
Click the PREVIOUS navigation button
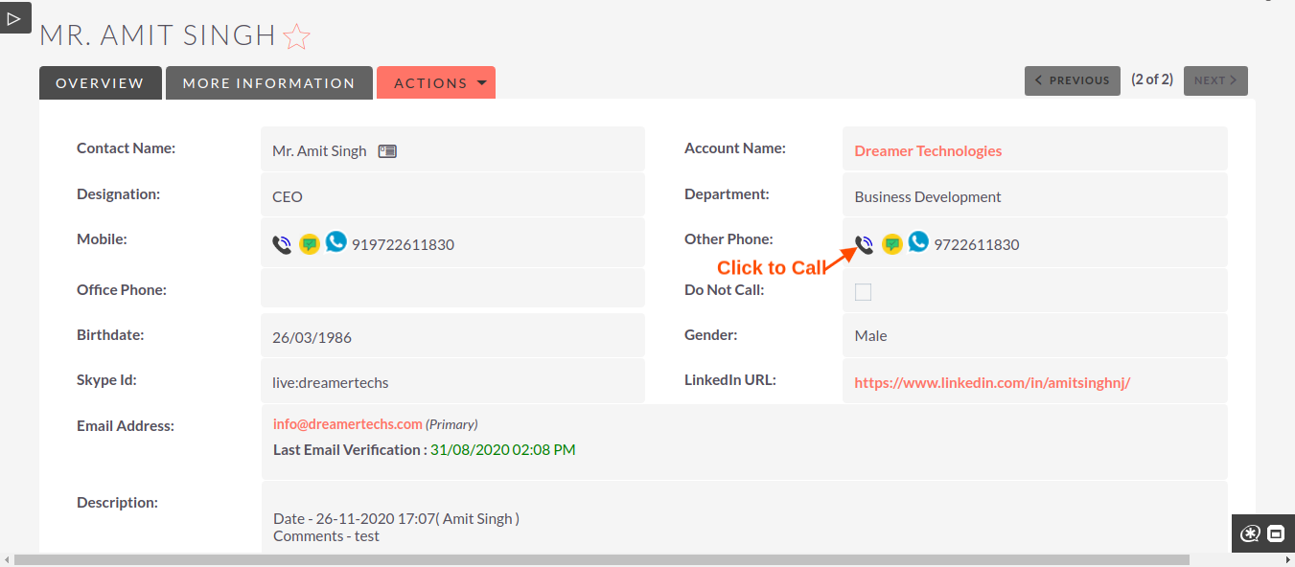coord(1072,80)
